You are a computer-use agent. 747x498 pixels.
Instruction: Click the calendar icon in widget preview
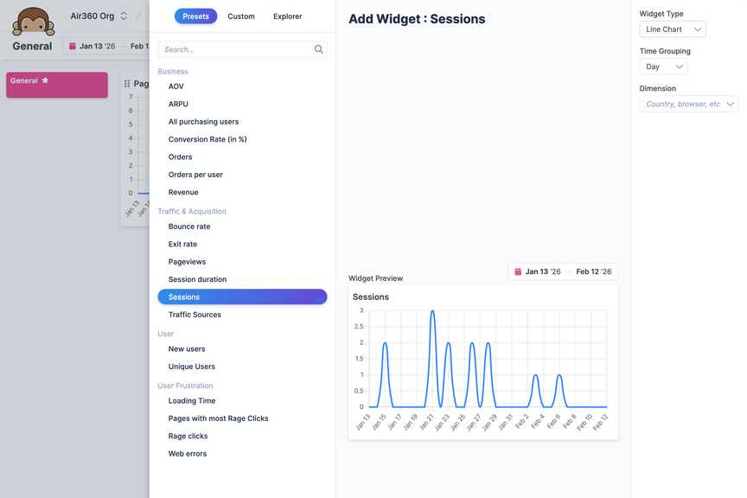click(x=518, y=271)
